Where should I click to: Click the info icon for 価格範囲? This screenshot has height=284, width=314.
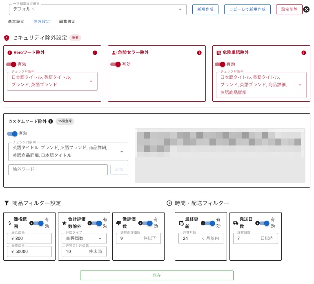click(31, 223)
